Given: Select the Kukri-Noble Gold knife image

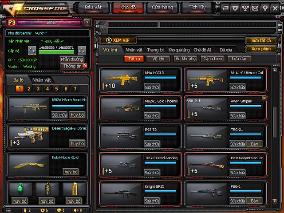Looking at the screenshot, I should coord(29,165).
